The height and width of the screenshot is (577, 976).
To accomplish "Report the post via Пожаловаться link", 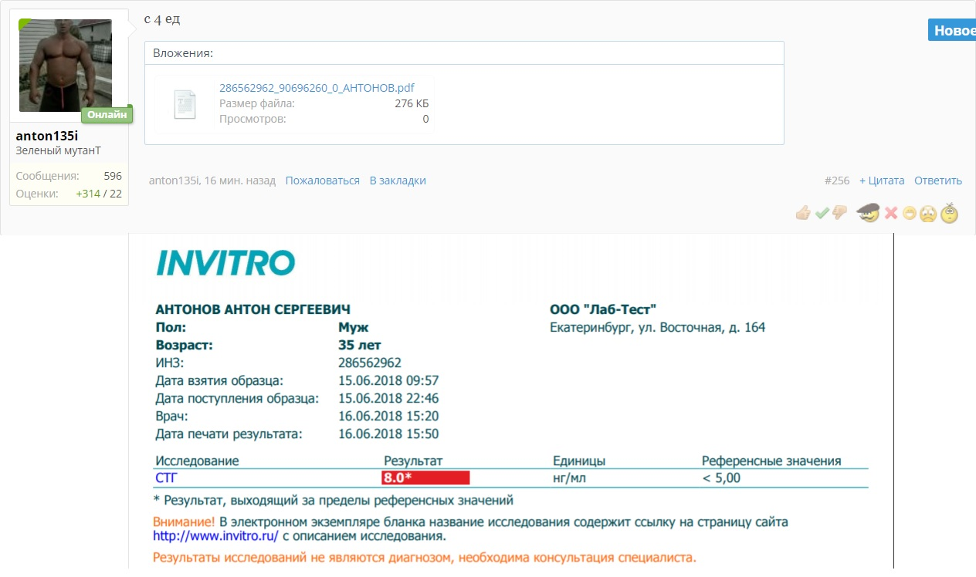I will [322, 181].
